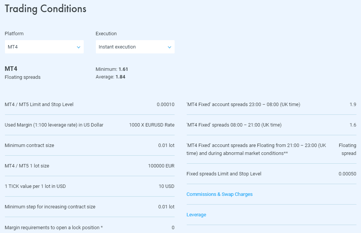Image resolution: width=361 pixels, height=233 pixels.
Task: Select the MT4 / MT5 Limit and Stop Level label
Action: [x=39, y=105]
